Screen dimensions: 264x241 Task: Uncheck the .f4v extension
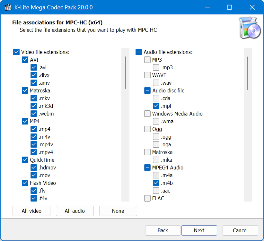(34, 198)
